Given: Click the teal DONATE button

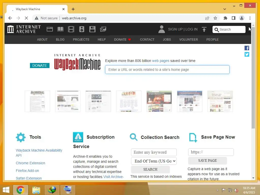Looking at the screenshot, I should pyautogui.click(x=40, y=66).
